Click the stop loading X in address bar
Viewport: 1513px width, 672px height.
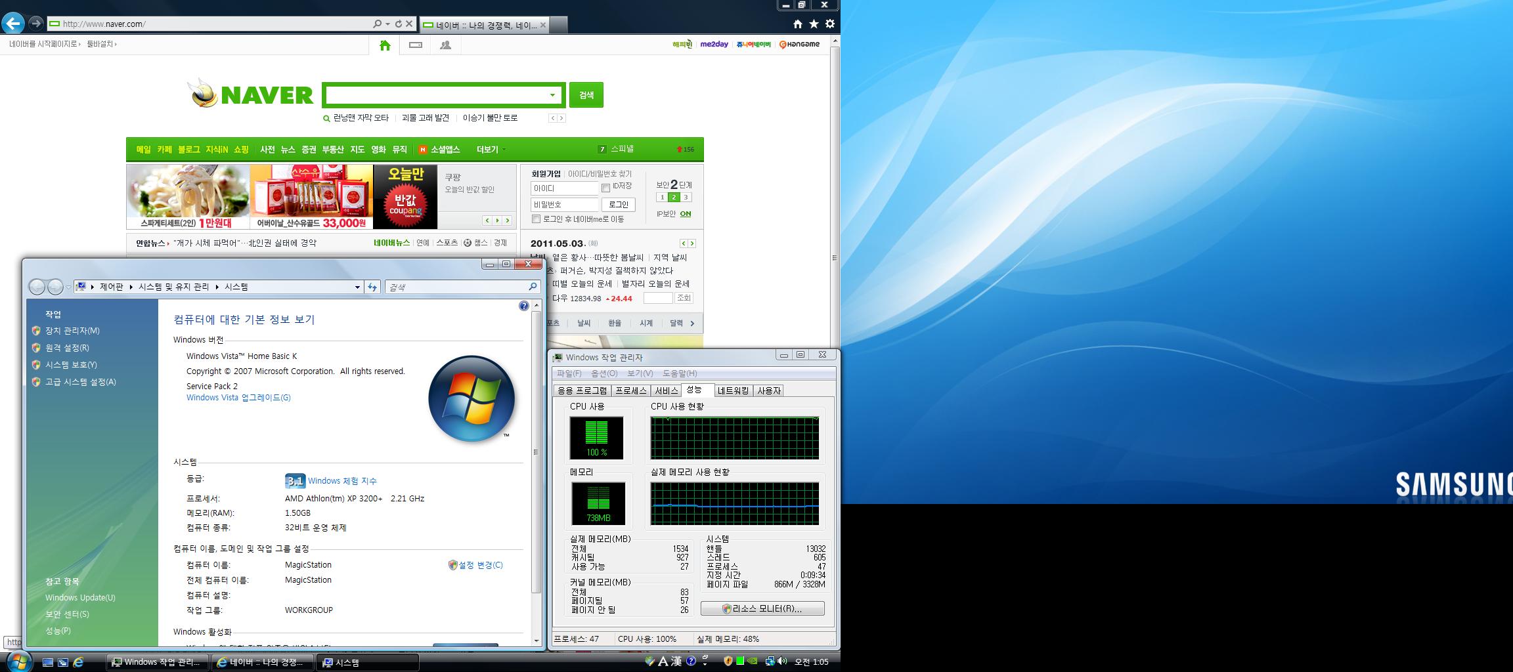pyautogui.click(x=409, y=24)
